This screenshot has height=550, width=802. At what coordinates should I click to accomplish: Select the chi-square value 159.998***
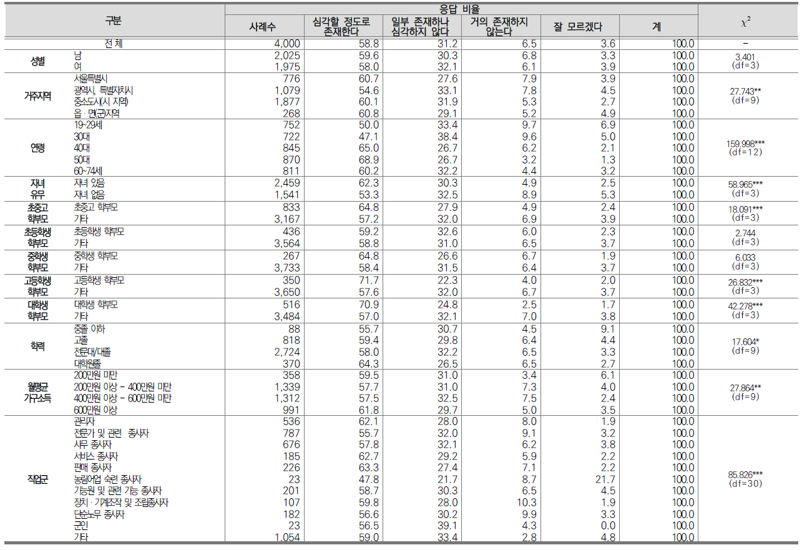746,144
